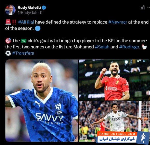Open Rudy Galetti's profile avatar
This screenshot has width=150, height=145.
10,10
